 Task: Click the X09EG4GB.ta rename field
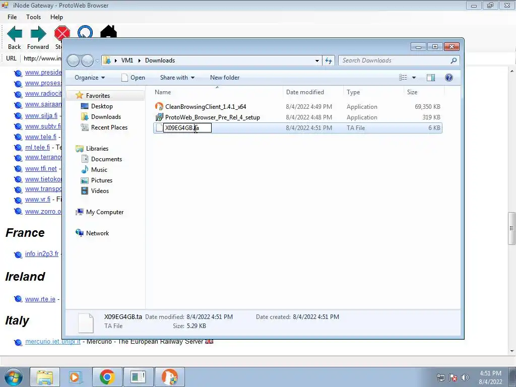coord(187,127)
